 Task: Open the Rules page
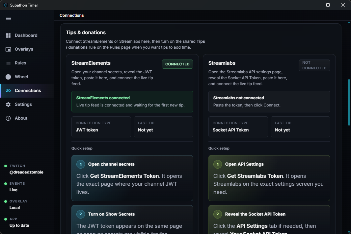pos(27,63)
